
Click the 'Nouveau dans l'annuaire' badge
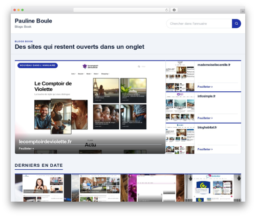point(37,66)
